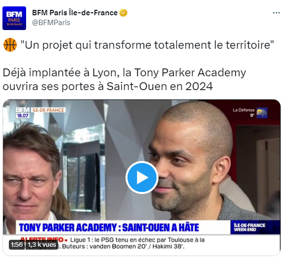Click the La Défense weather icon
286x259 pixels.
tap(262, 113)
